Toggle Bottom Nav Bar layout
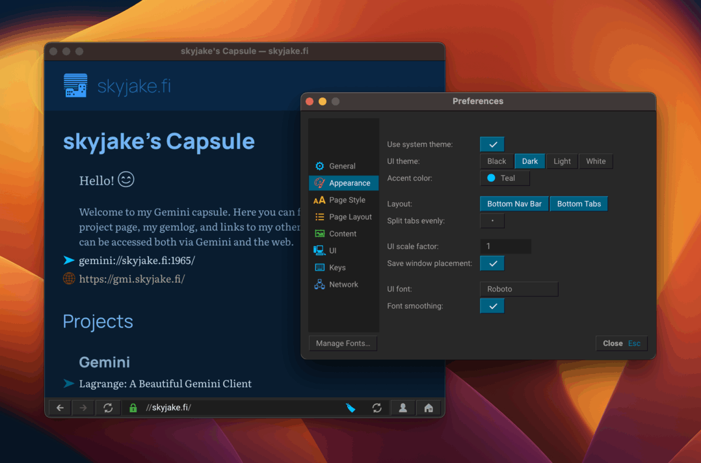The image size is (701, 463). tap(514, 204)
